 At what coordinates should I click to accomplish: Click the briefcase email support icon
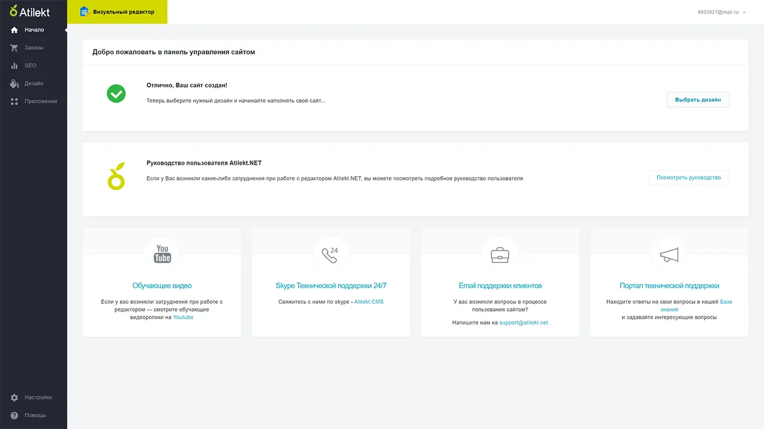500,255
